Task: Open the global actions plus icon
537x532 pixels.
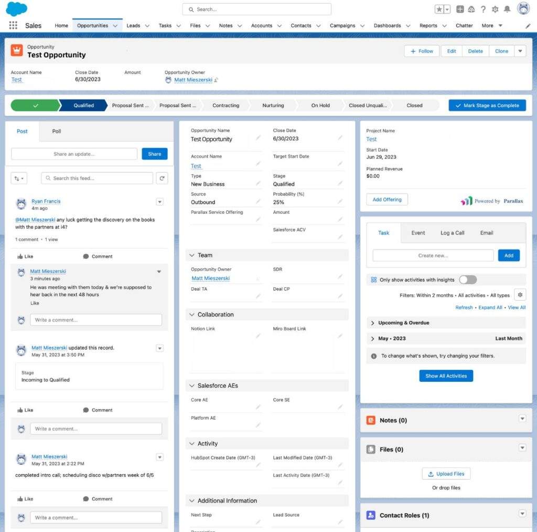Action: (460, 9)
